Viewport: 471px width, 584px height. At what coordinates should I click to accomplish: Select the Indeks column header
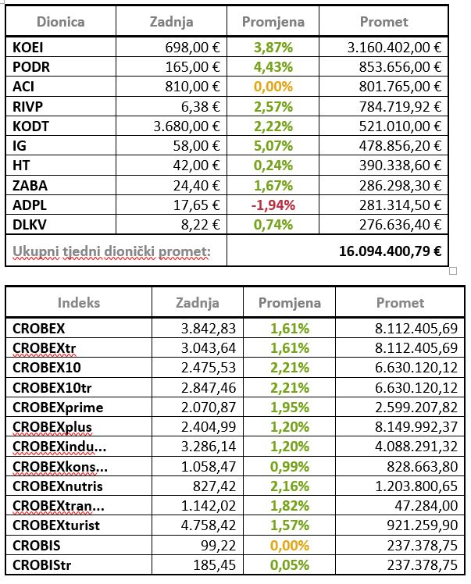tap(79, 303)
